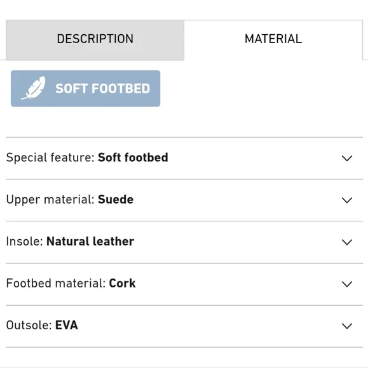Expand Outsole chevron arrow
Screen dimensions: 368x368
pyautogui.click(x=347, y=325)
